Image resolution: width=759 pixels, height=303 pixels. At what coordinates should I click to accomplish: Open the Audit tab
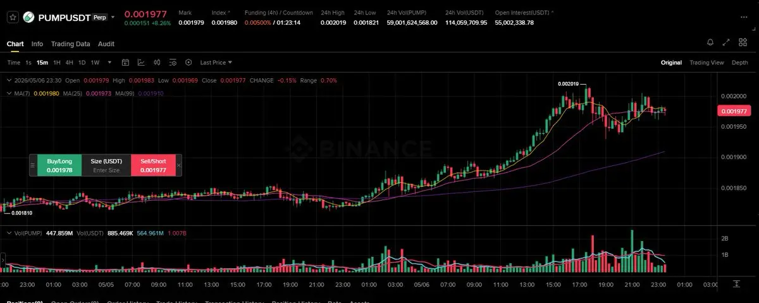(x=106, y=44)
